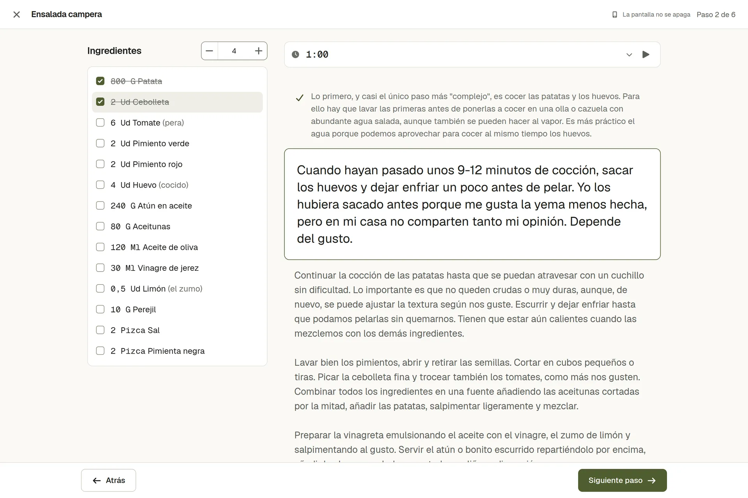The image size is (748, 498).
Task: Check the Pimiento rojo checkbox
Action: (100, 164)
